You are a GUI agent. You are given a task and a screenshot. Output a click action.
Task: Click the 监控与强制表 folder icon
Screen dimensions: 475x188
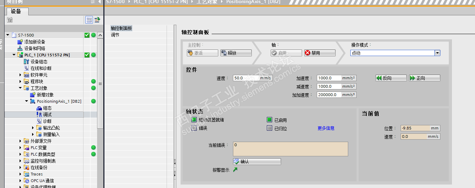pyautogui.click(x=27, y=161)
